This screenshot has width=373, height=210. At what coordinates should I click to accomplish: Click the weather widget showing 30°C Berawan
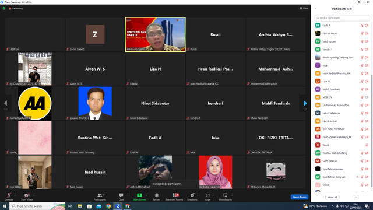coord(315,206)
